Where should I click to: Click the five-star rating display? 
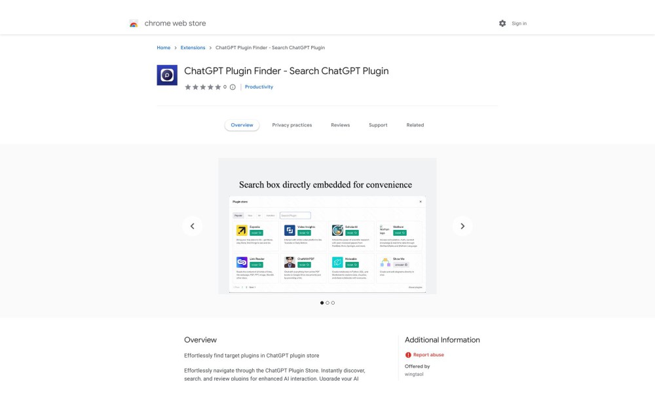pyautogui.click(x=202, y=87)
